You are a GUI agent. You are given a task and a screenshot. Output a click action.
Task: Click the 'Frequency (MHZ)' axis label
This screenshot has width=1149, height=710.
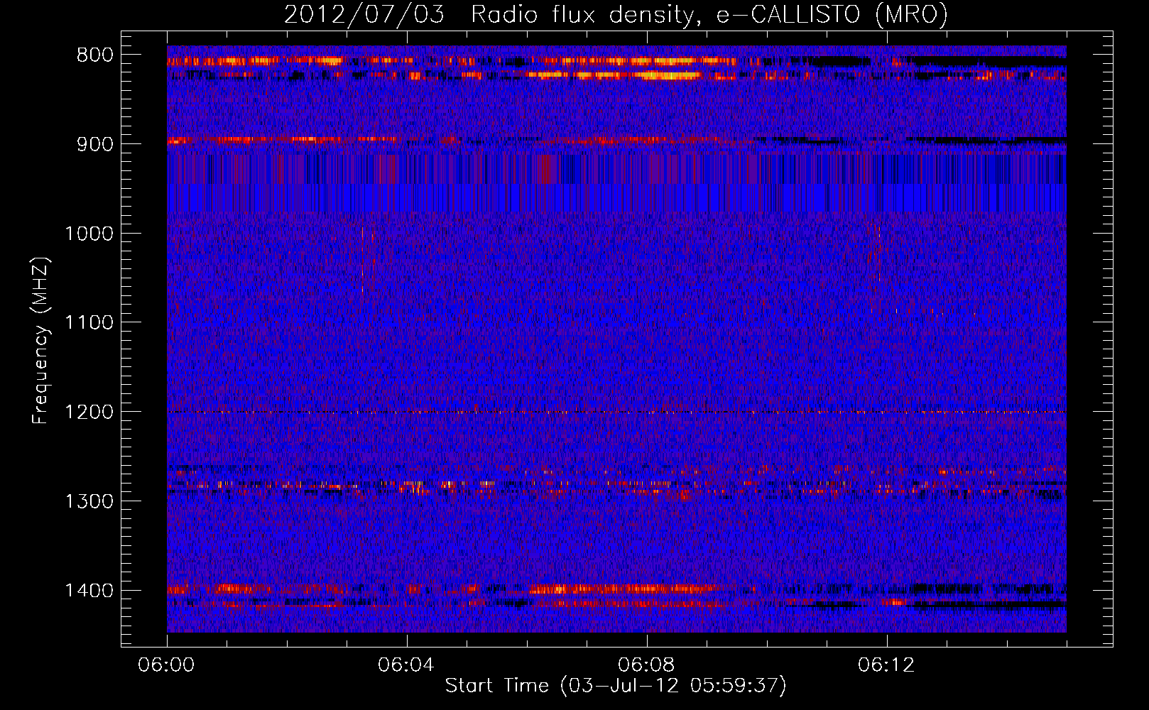(x=40, y=341)
